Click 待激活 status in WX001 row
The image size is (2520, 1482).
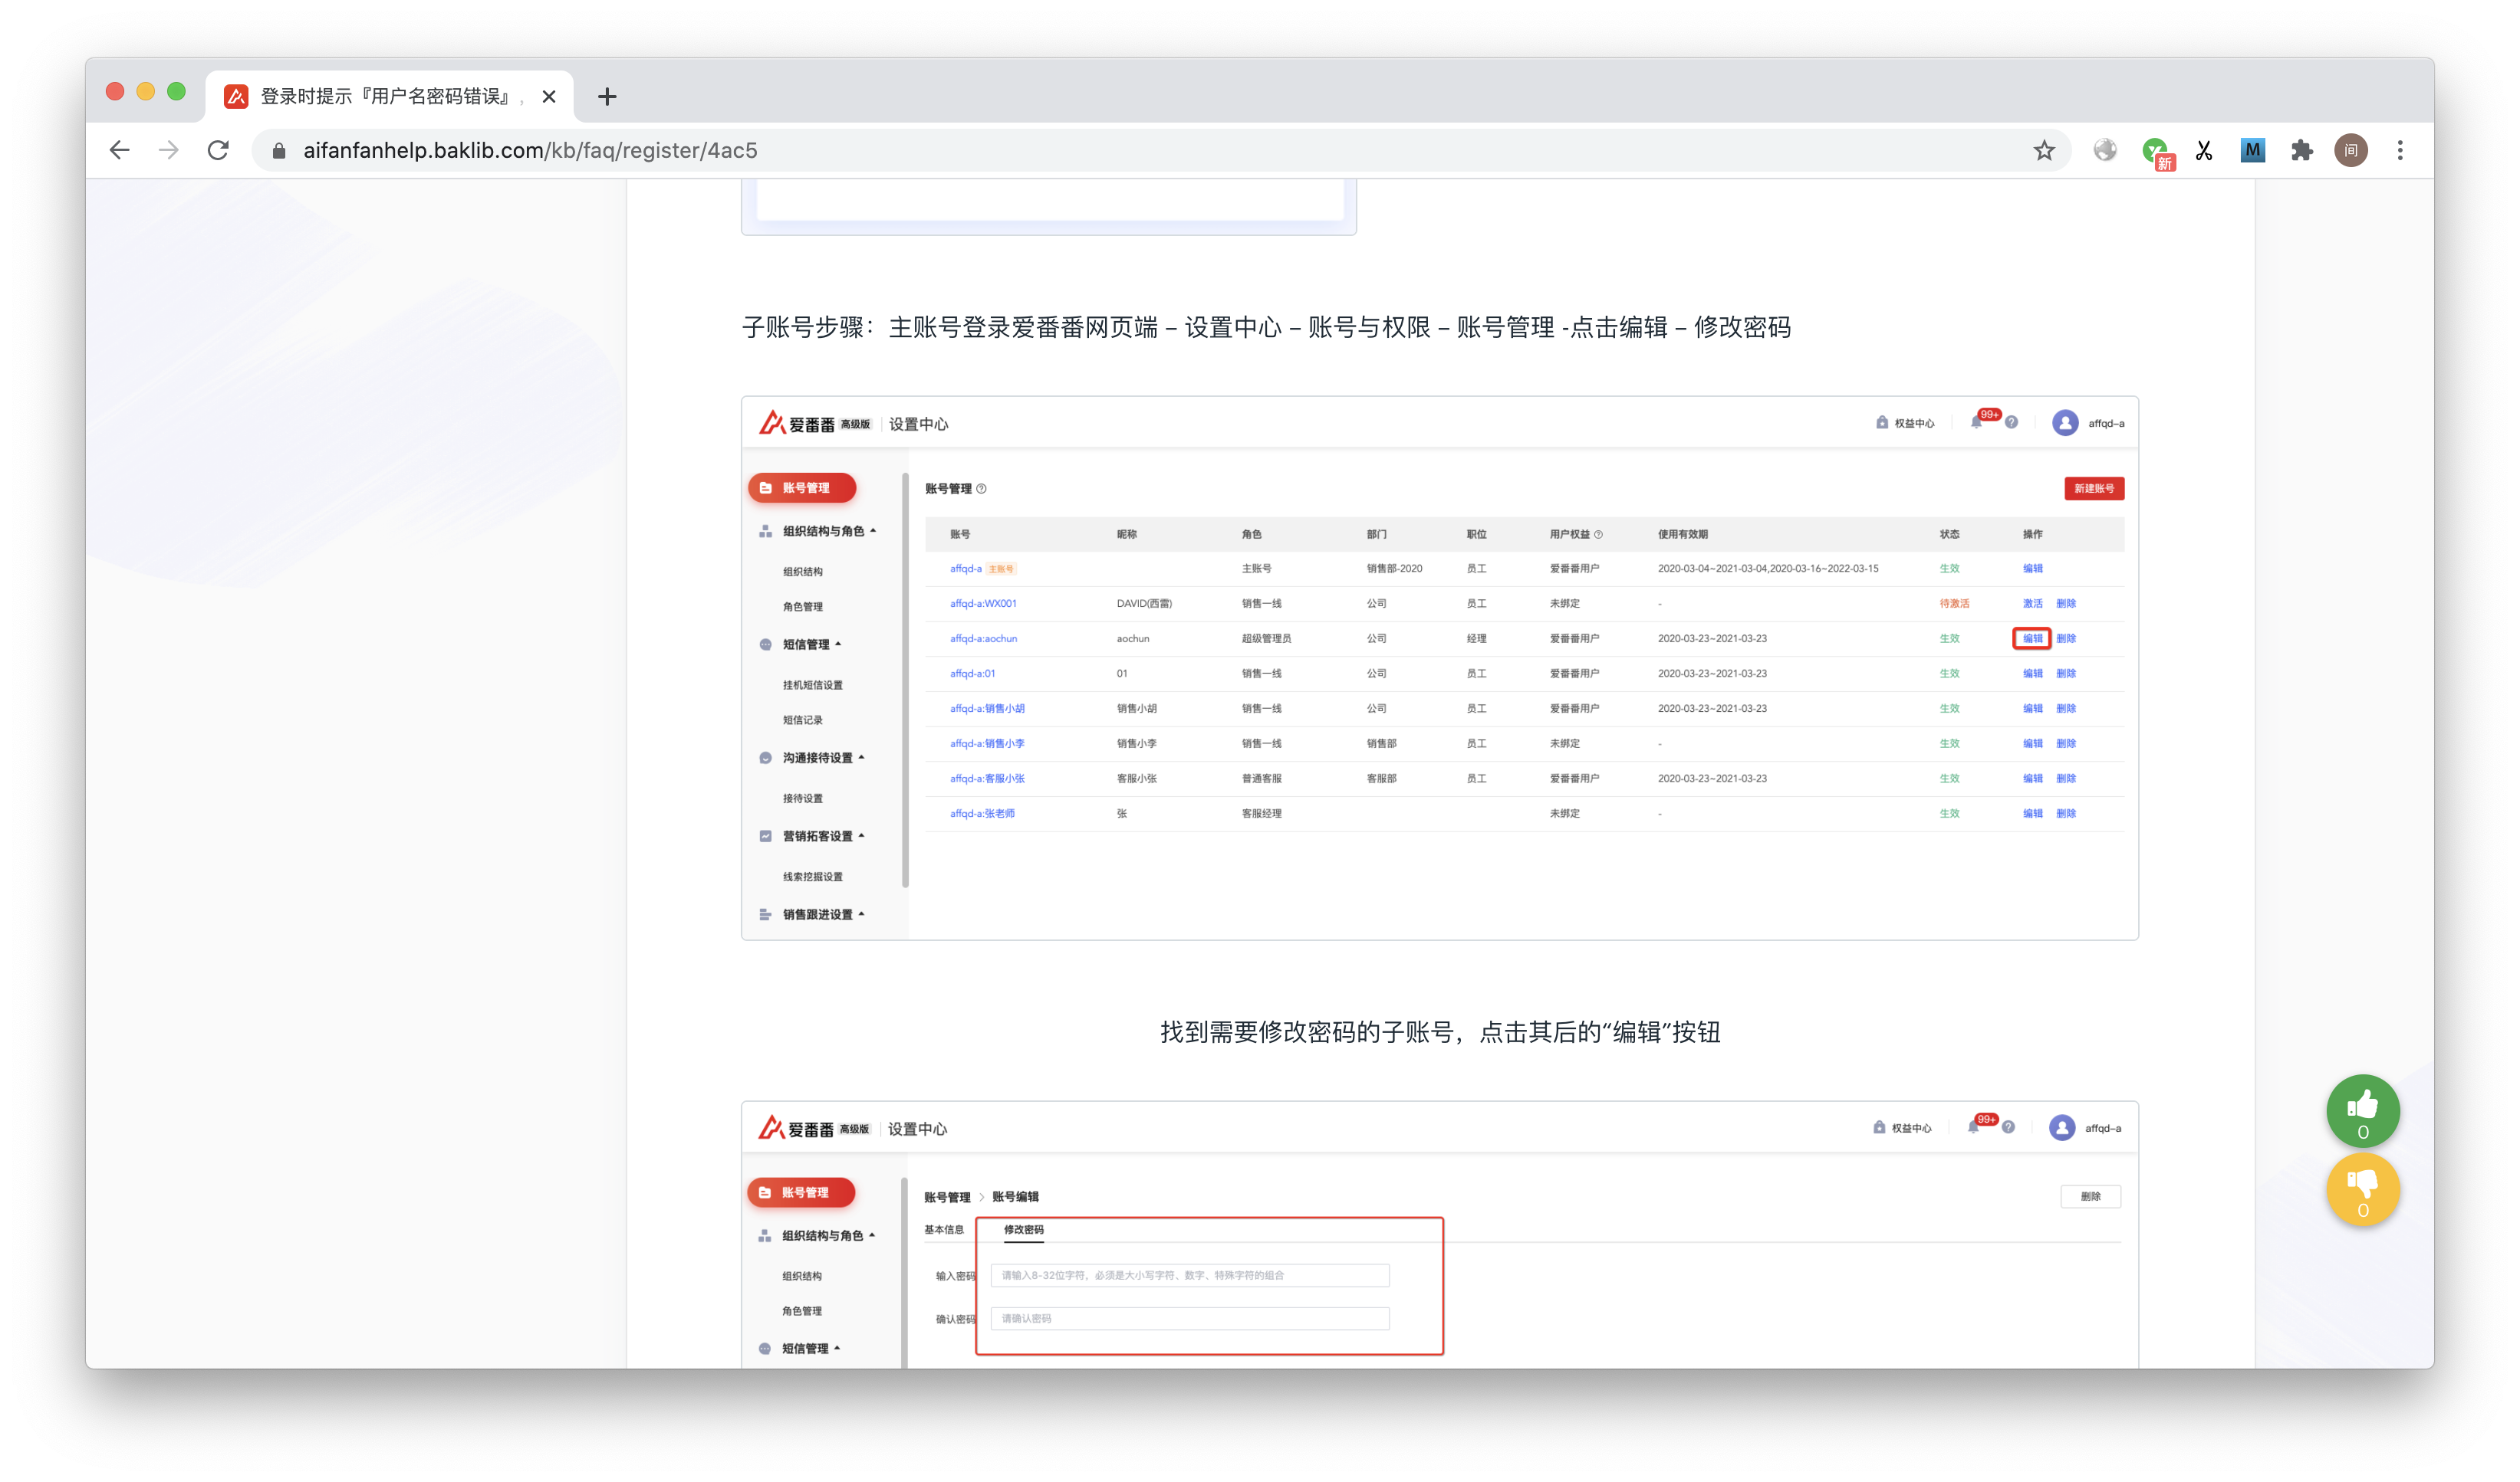1954,604
